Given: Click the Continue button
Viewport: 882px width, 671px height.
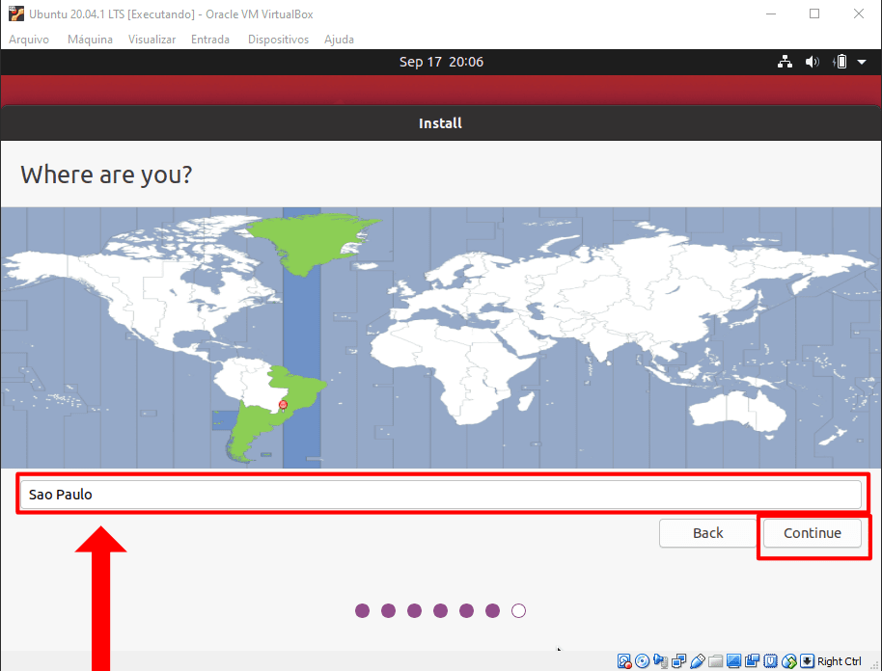Looking at the screenshot, I should (x=813, y=533).
